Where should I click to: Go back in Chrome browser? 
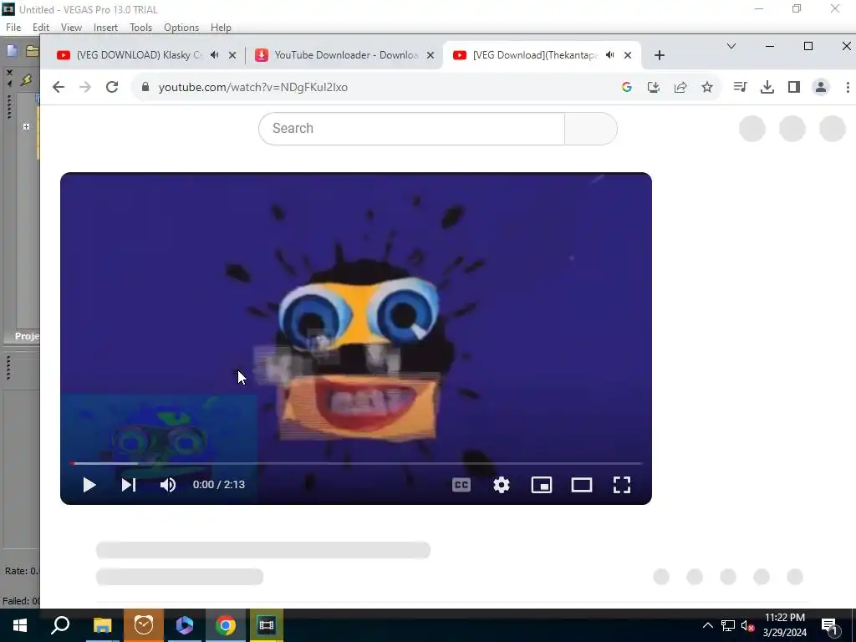[x=59, y=87]
